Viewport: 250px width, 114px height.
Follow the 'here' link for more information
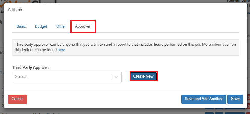(61, 50)
